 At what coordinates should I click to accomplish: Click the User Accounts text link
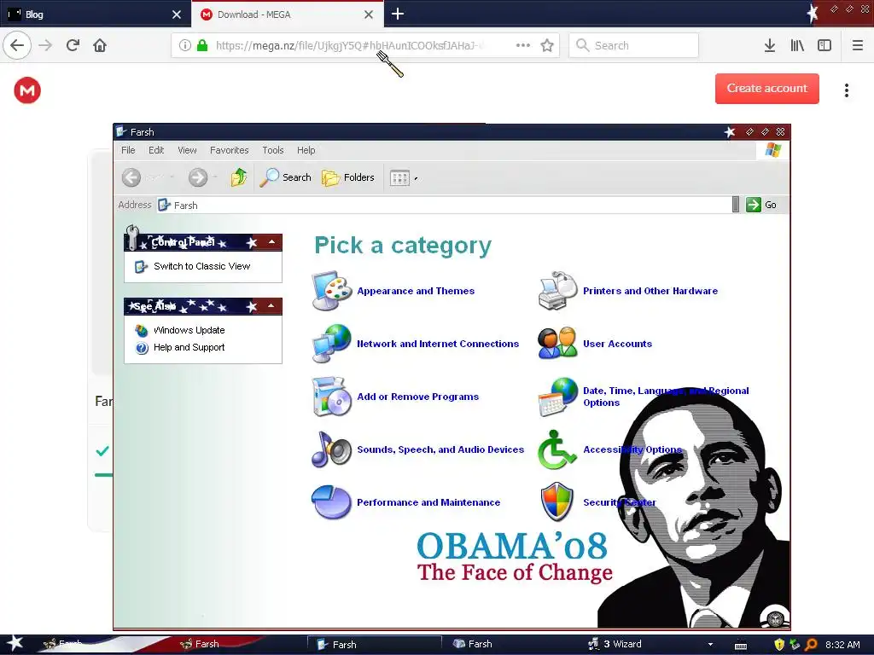point(618,344)
